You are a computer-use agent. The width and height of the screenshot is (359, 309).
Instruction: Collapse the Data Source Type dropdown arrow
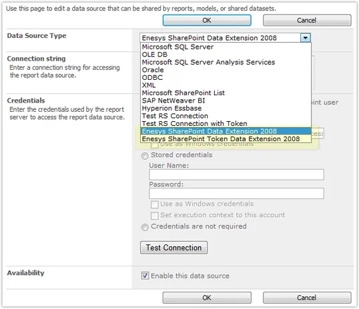point(306,38)
